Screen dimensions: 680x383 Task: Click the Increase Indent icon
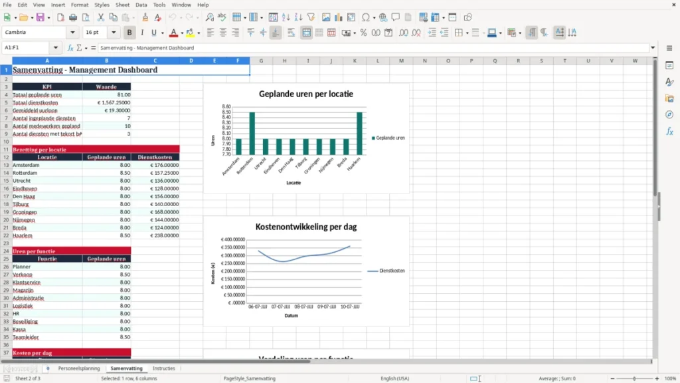(x=432, y=33)
